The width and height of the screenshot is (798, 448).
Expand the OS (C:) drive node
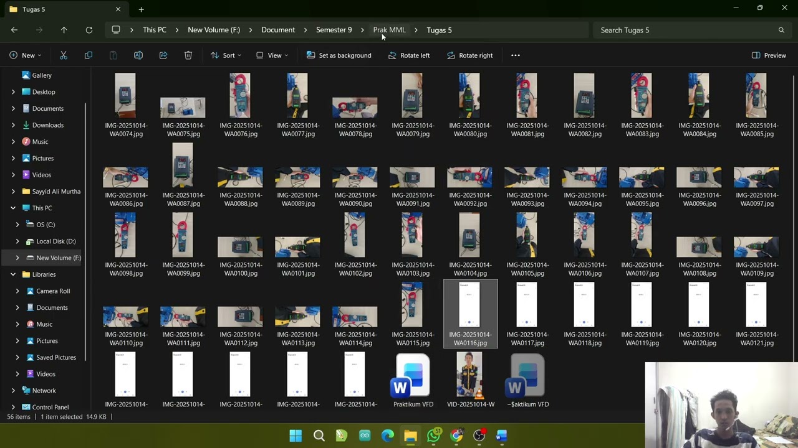(x=17, y=225)
